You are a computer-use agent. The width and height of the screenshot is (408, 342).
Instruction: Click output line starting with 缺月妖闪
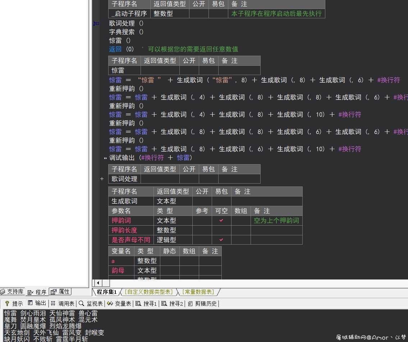point(46,339)
